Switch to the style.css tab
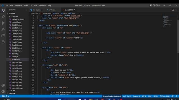This screenshot has width=179, height=100. pyautogui.click(x=53, y=10)
